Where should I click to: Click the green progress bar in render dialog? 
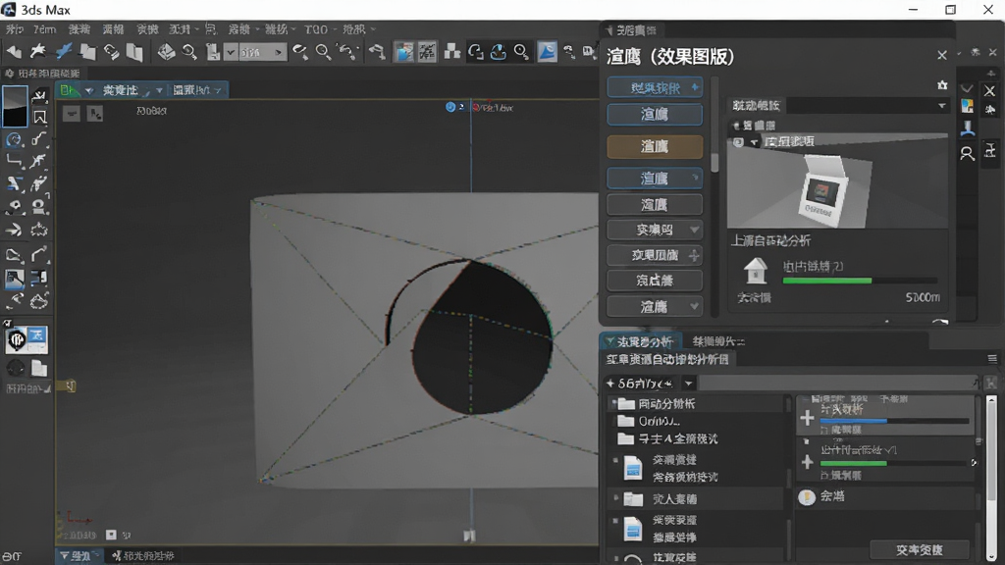coord(860,281)
